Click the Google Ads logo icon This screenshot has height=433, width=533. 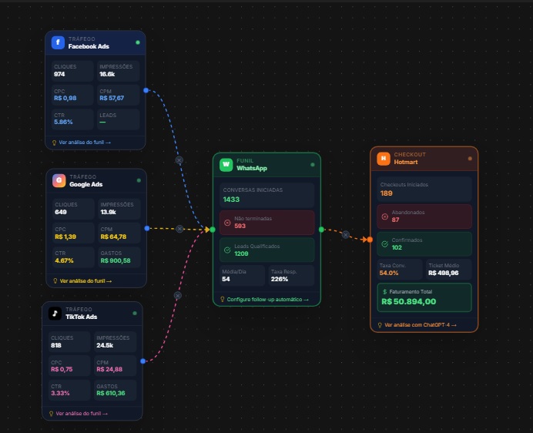pos(59,180)
